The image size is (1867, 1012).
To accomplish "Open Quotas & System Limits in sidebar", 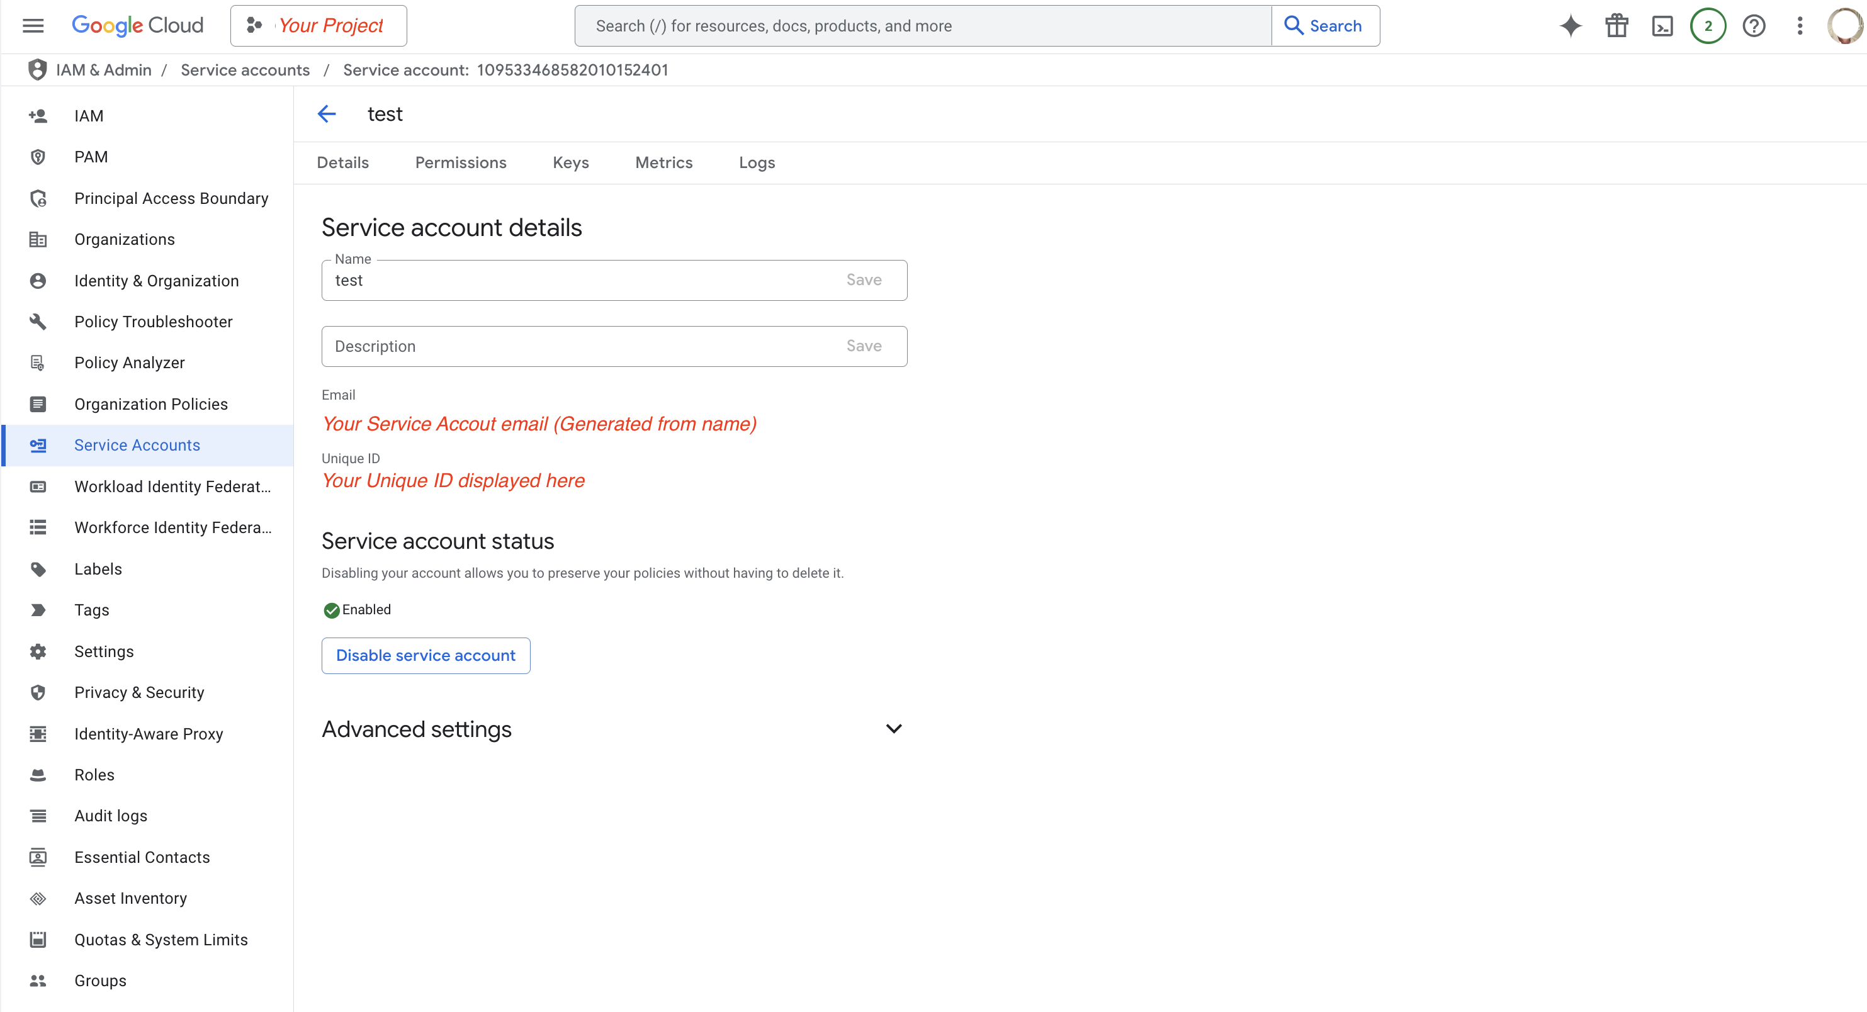I will 148,940.
